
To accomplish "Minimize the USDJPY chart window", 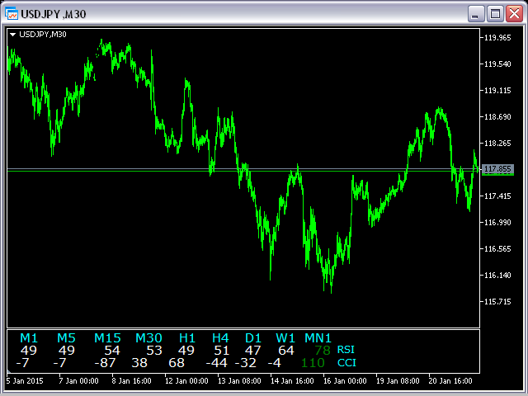I will 476,13.
